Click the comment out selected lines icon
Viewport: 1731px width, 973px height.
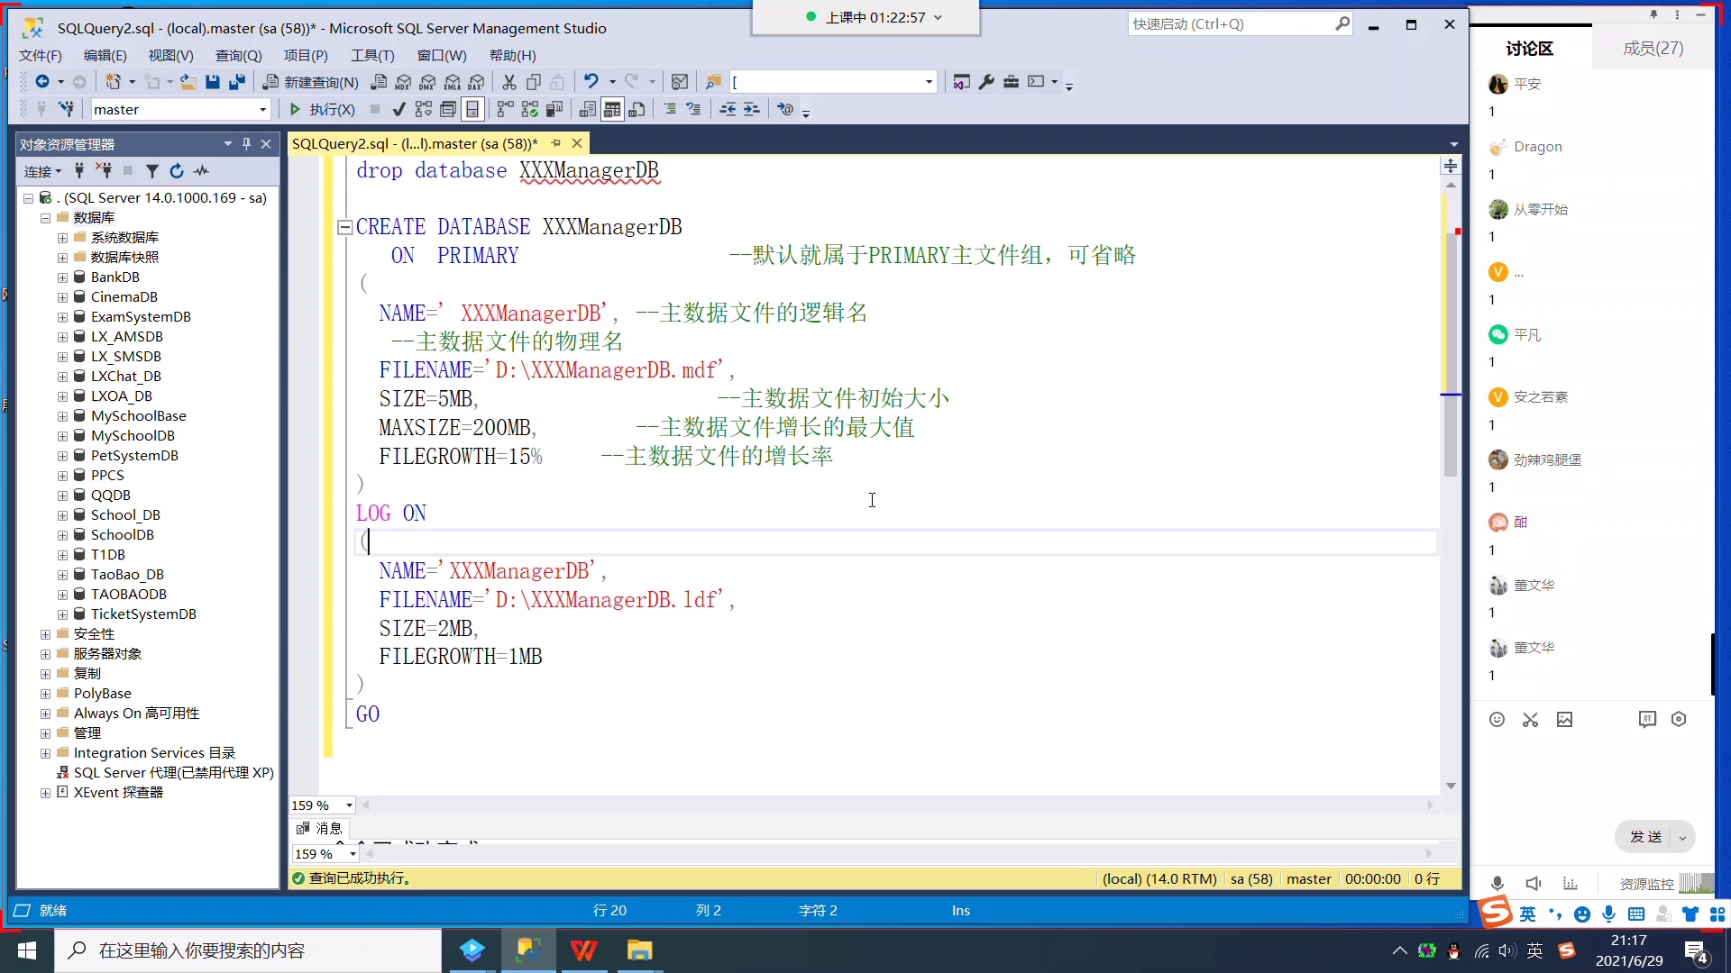click(x=670, y=109)
